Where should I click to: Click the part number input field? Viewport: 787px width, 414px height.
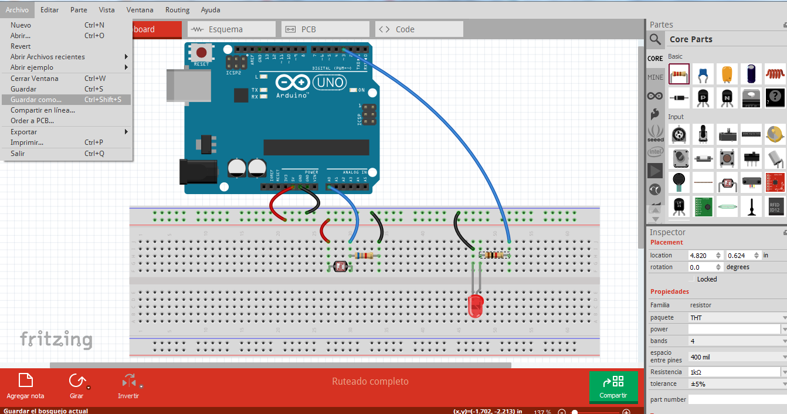point(736,399)
